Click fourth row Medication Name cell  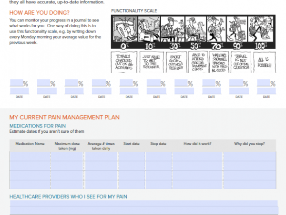pyautogui.click(x=30, y=184)
